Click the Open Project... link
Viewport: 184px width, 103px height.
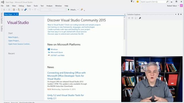pyautogui.click(x=14, y=41)
